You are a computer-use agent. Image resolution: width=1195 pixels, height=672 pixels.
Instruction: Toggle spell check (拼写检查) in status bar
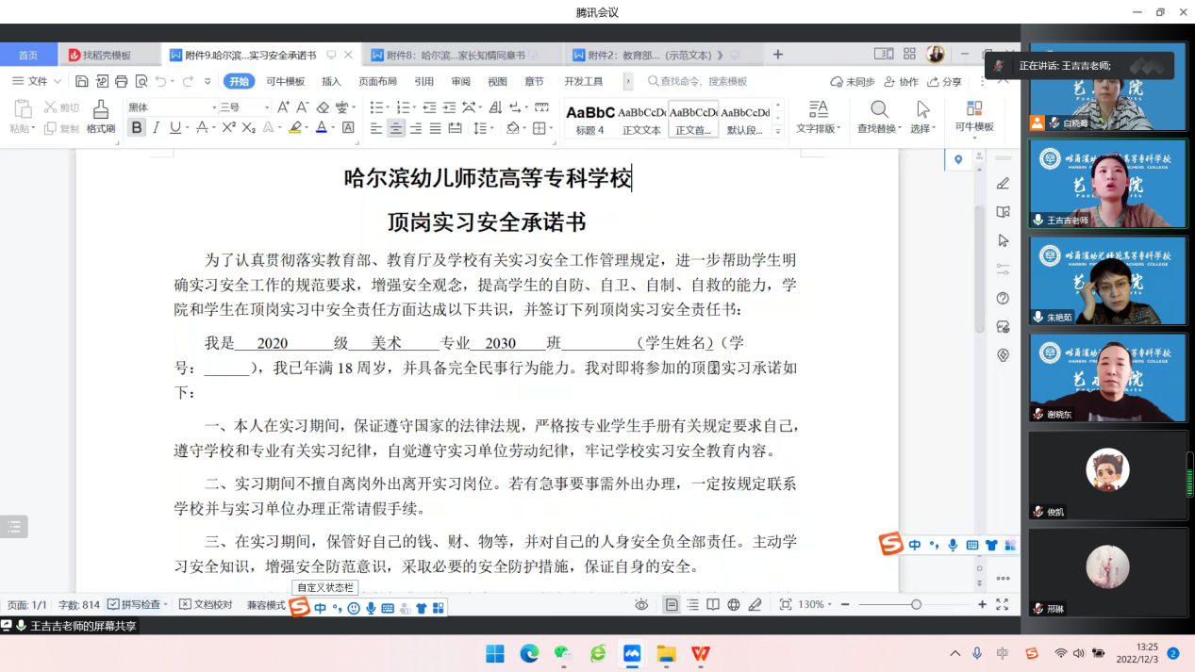135,605
